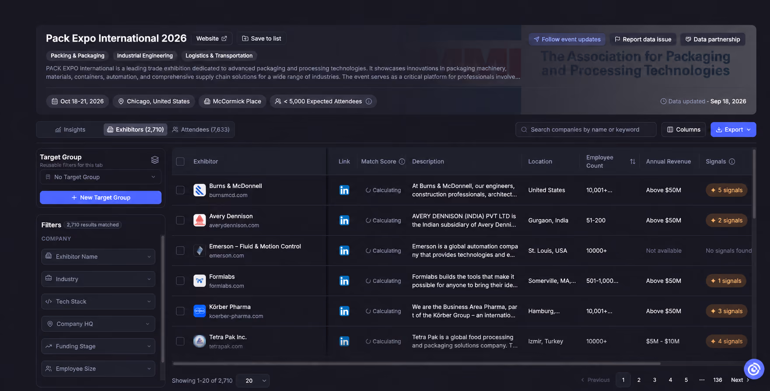Open the floating assistant chat icon
This screenshot has width=770, height=391.
754,370
